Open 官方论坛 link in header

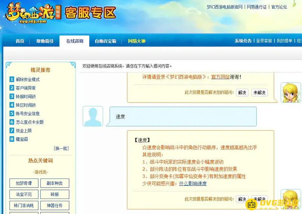(279, 7)
